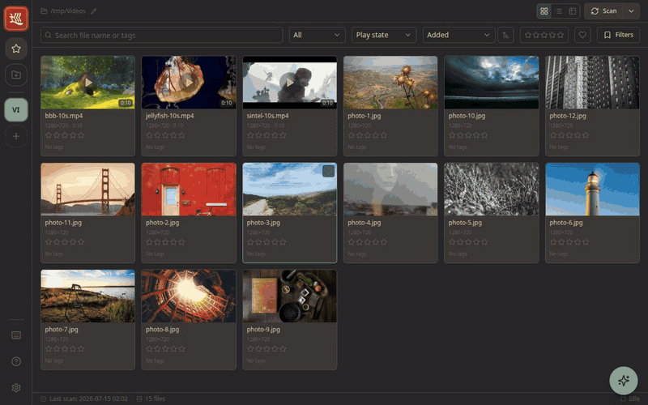Open the Filters button
Image resolution: width=648 pixels, height=405 pixels.
(x=618, y=35)
